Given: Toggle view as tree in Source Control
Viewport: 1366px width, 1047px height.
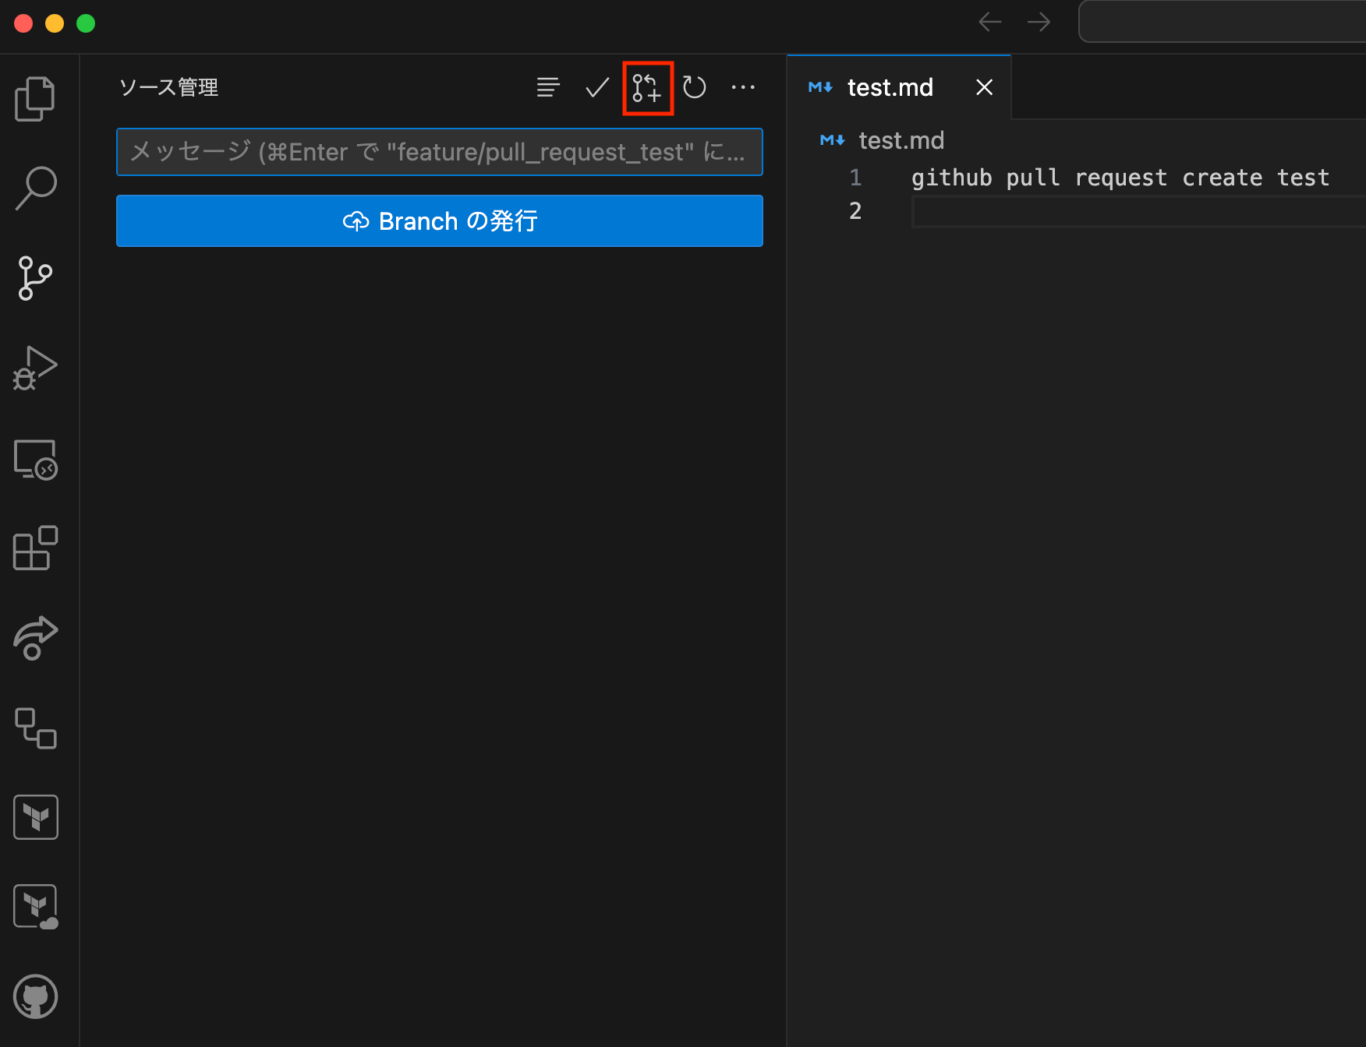Looking at the screenshot, I should click(x=548, y=87).
